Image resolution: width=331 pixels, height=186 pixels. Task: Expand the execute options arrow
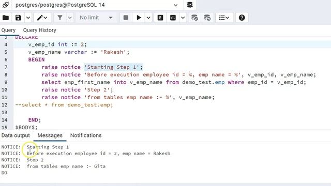point(148,18)
